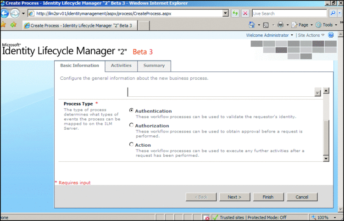Click the Internet Explorer title bar icon
344x221 pixels.
3,3
